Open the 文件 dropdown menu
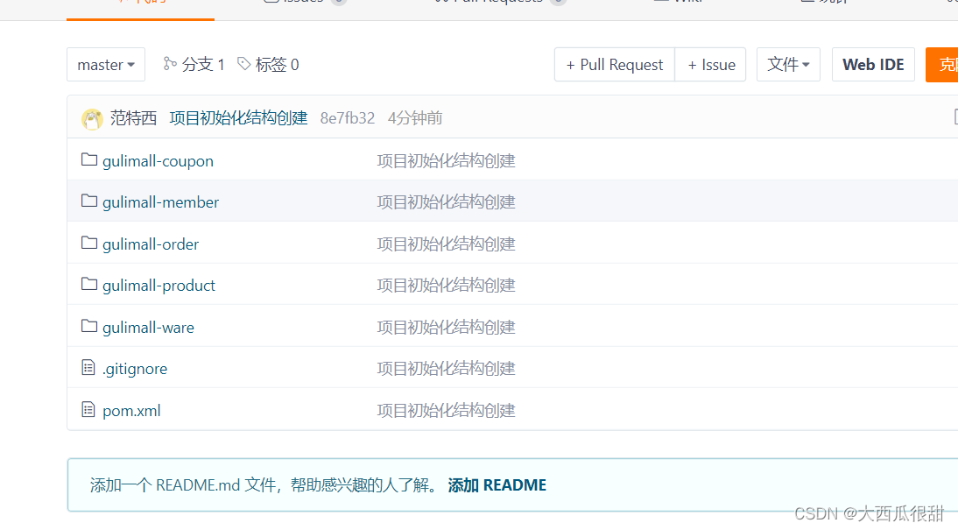 pos(788,64)
